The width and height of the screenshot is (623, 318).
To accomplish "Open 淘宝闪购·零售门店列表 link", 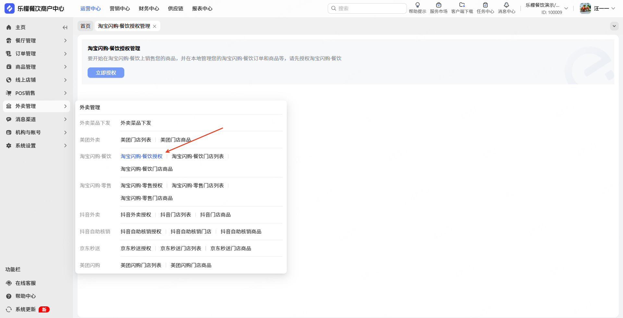I will pyautogui.click(x=198, y=185).
